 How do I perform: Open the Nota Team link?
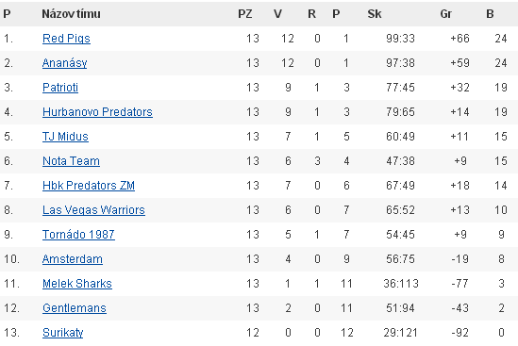[x=71, y=161]
